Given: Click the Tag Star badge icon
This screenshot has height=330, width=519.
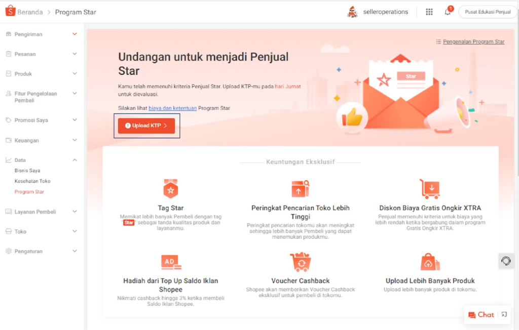Looking at the screenshot, I should (170, 189).
